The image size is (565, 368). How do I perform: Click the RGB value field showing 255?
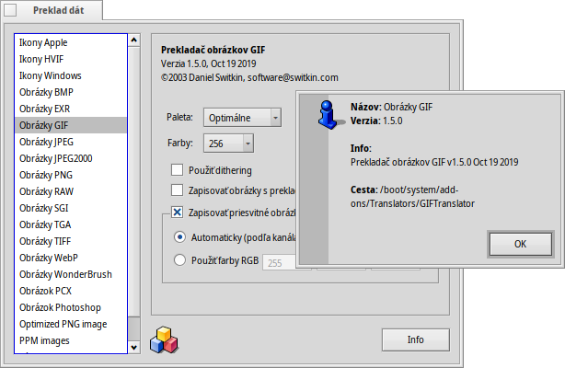[278, 262]
